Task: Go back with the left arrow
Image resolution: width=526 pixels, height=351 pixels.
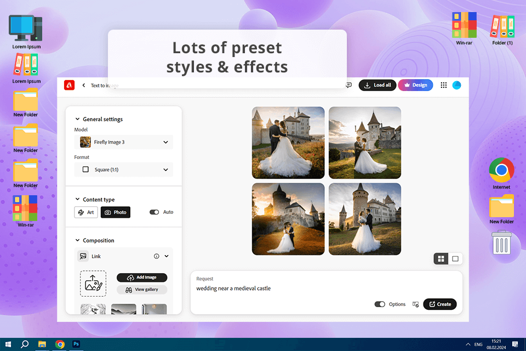Action: click(84, 86)
